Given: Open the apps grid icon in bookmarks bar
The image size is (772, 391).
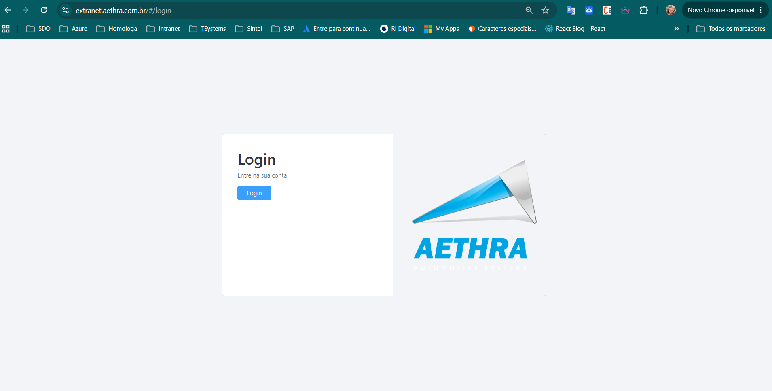Looking at the screenshot, I should pos(6,29).
